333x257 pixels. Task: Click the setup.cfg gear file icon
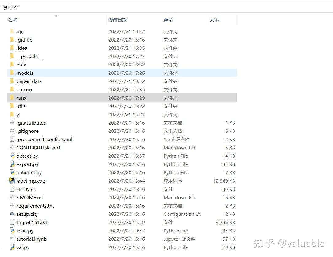pos(12,214)
